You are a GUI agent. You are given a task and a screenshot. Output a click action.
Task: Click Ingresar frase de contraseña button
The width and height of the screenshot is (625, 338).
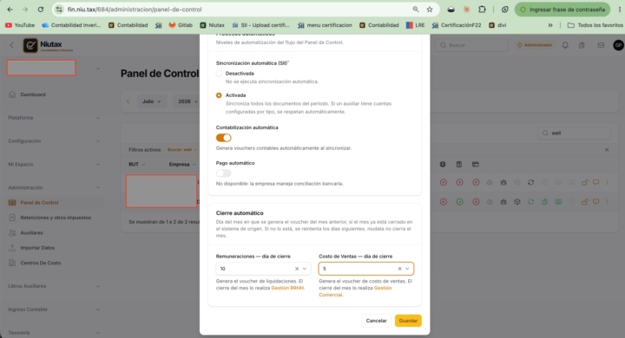click(x=562, y=10)
